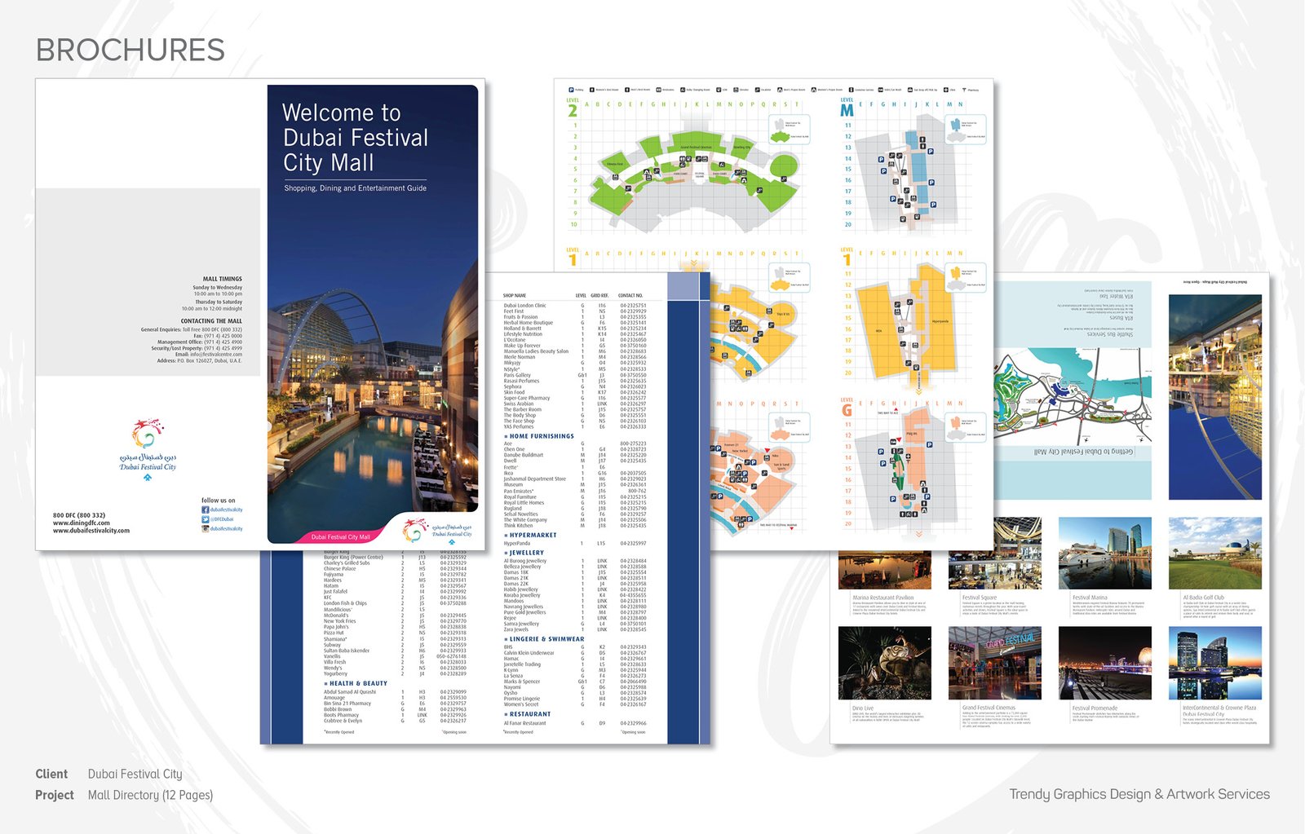Open the InterContinental & Crowne Plaza photo
Screen dimensions: 1305x834
[x=1215, y=663]
